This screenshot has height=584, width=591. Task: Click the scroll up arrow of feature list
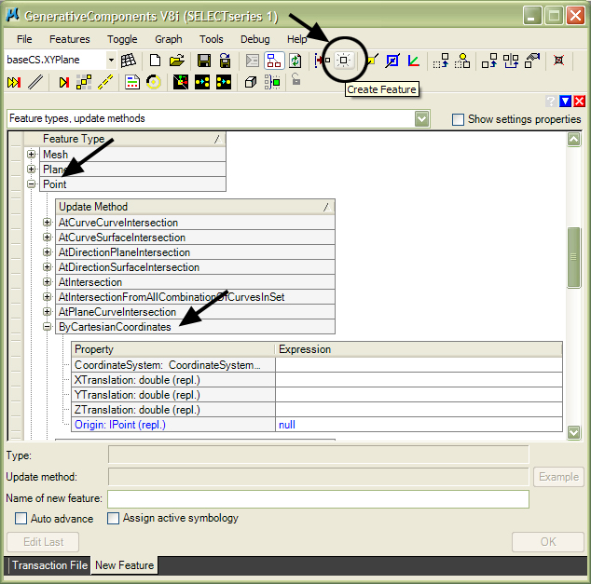[573, 140]
